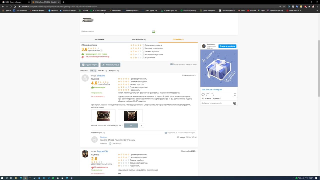Reload the page with the refresh icon
Viewport: 320px width, 180px height.
click(x=11, y=6)
